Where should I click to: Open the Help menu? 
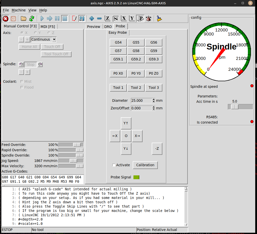click(x=43, y=10)
